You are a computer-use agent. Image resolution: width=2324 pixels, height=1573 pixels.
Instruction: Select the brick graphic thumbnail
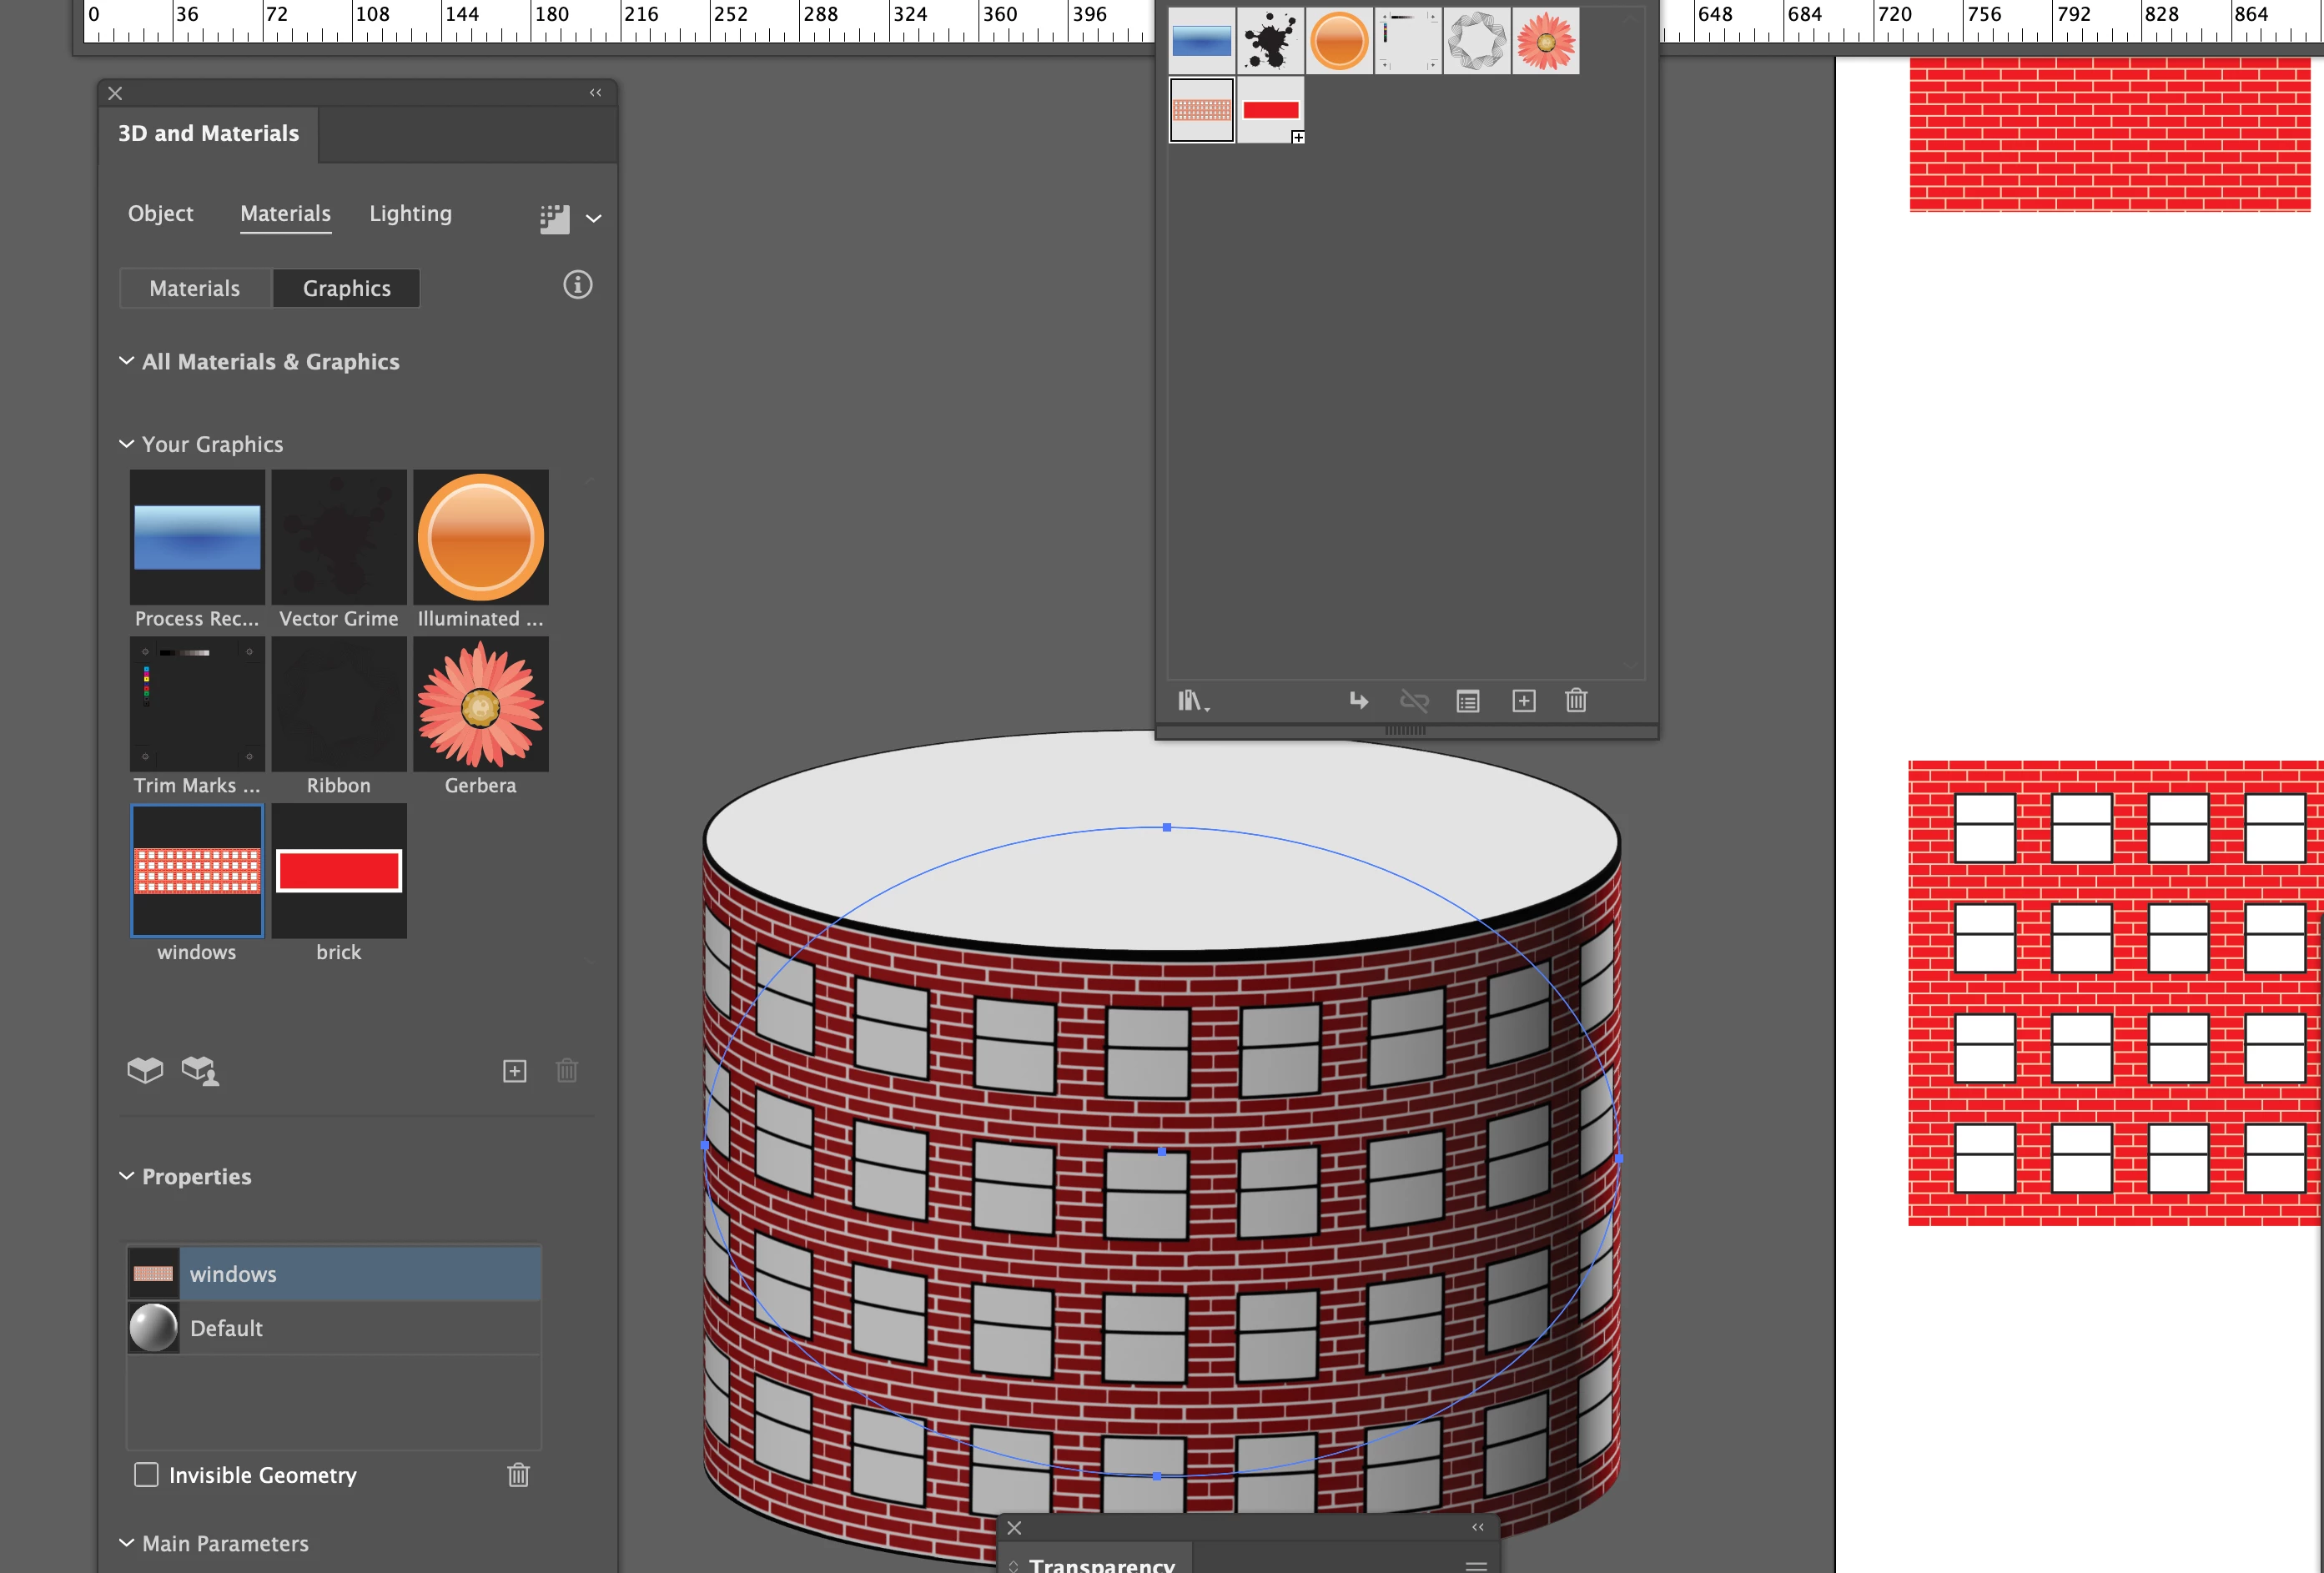tap(339, 871)
